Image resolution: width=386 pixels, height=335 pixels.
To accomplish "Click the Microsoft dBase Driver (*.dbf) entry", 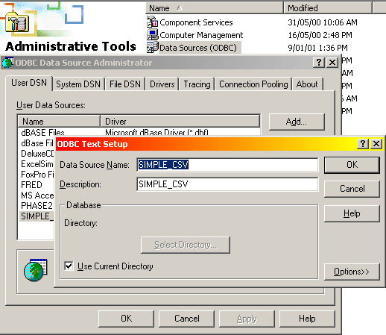I will click(156, 133).
